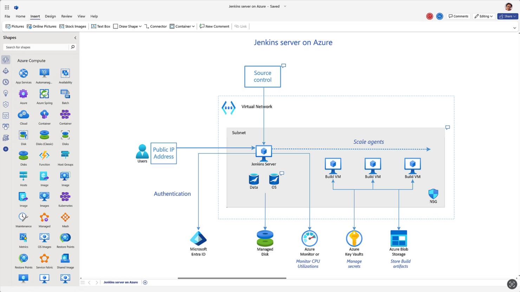Add more shapes with the plus sidebar icon

tap(5, 149)
